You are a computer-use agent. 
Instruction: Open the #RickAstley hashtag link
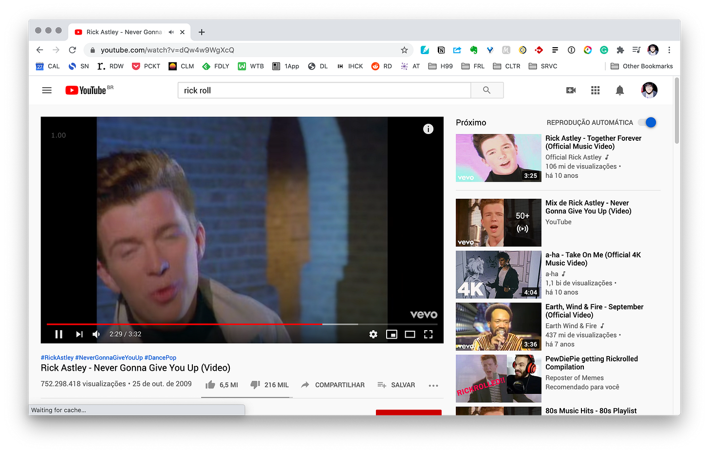[x=57, y=358]
